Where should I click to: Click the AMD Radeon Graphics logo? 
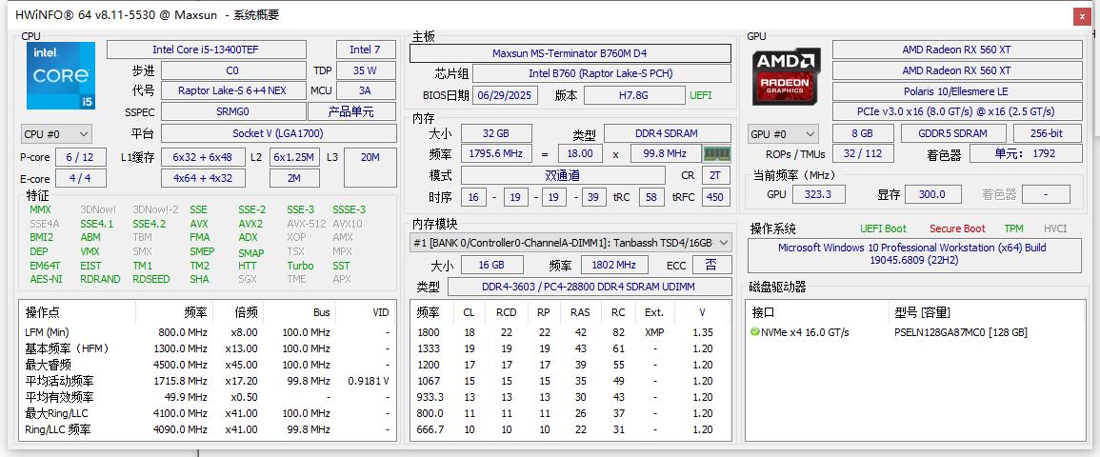pos(787,76)
